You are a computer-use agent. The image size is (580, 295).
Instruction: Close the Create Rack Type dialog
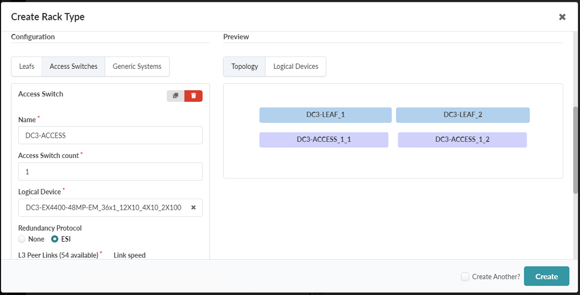click(562, 17)
